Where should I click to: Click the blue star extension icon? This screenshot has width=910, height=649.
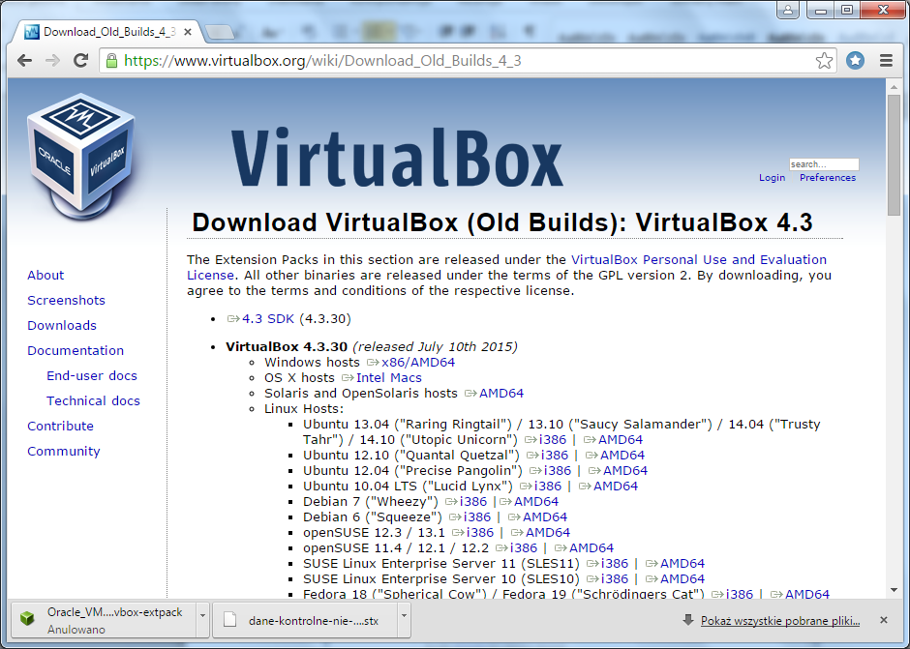click(x=855, y=60)
